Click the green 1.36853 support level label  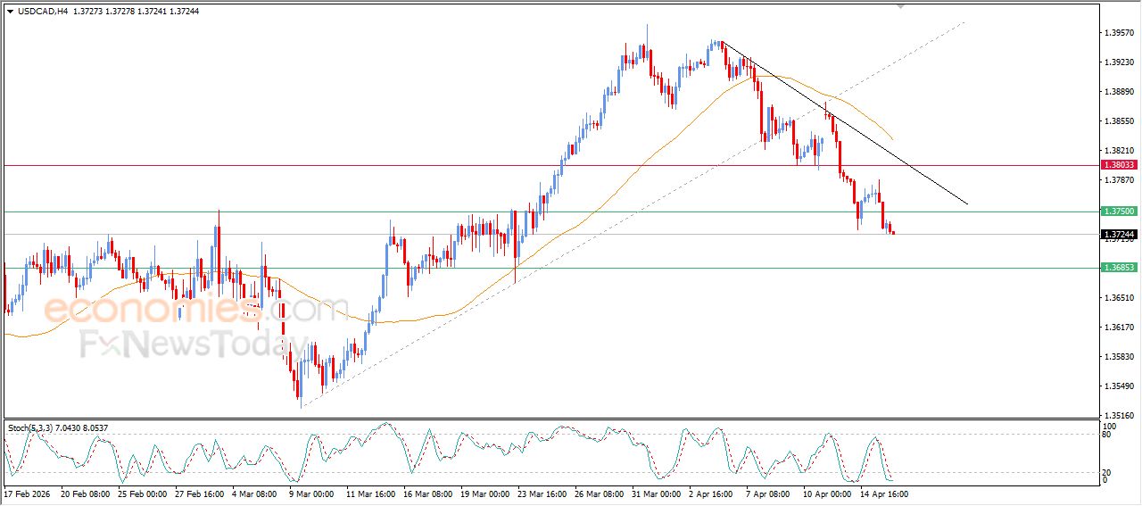pyautogui.click(x=1118, y=268)
